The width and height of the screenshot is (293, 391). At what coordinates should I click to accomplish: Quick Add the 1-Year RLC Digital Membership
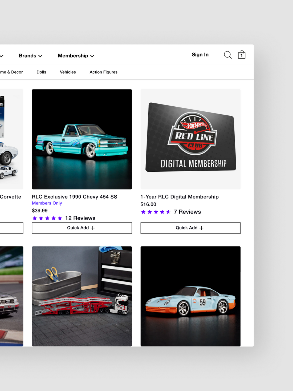[190, 228]
